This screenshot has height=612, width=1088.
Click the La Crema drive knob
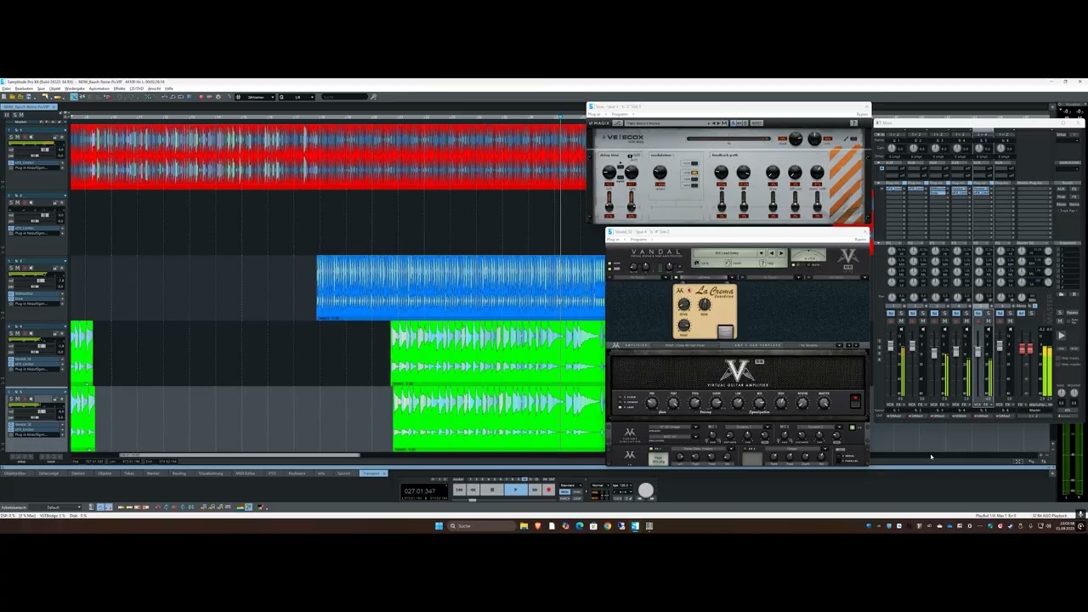point(684,304)
